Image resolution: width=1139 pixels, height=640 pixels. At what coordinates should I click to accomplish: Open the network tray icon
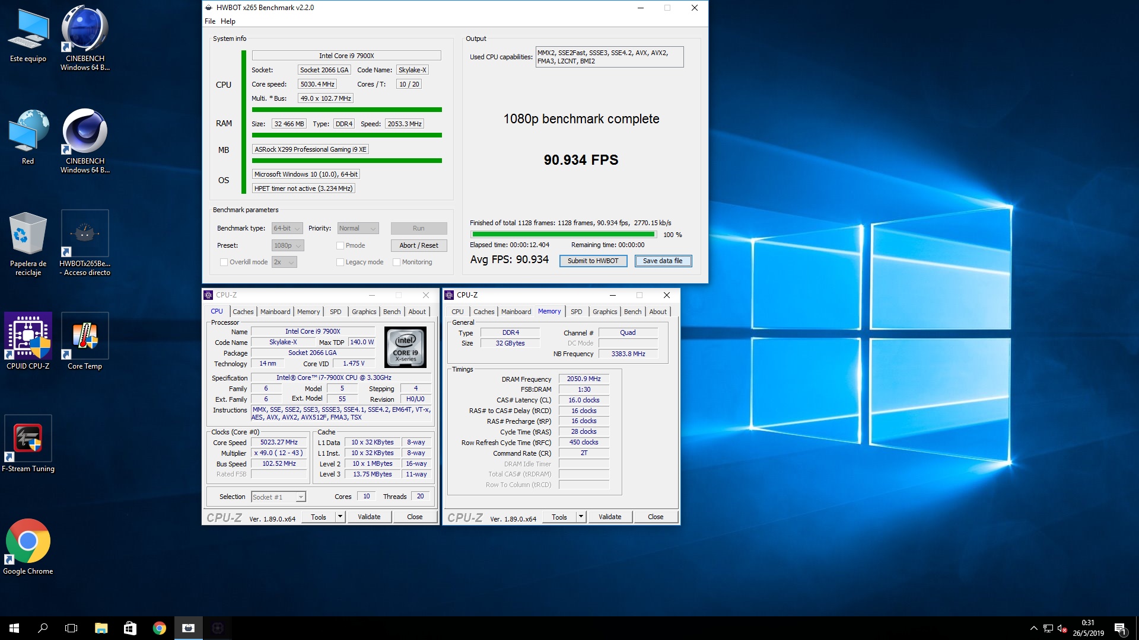[x=1048, y=628]
